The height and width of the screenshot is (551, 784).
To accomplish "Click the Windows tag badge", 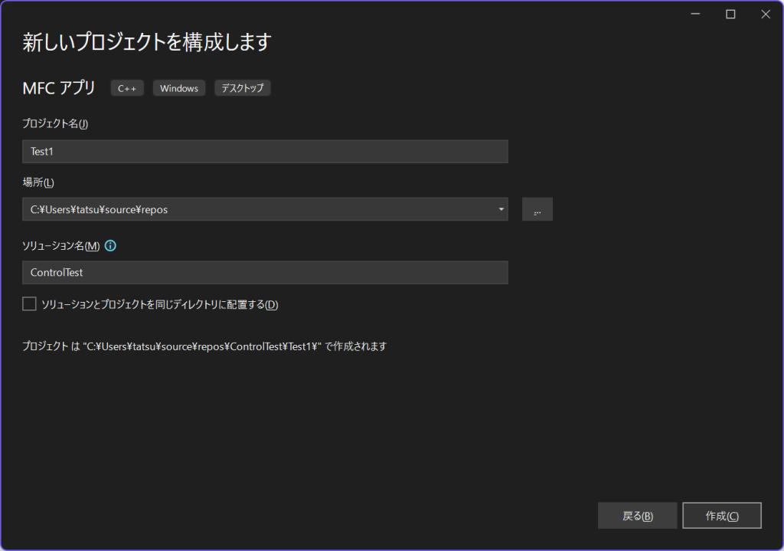I will [x=179, y=88].
